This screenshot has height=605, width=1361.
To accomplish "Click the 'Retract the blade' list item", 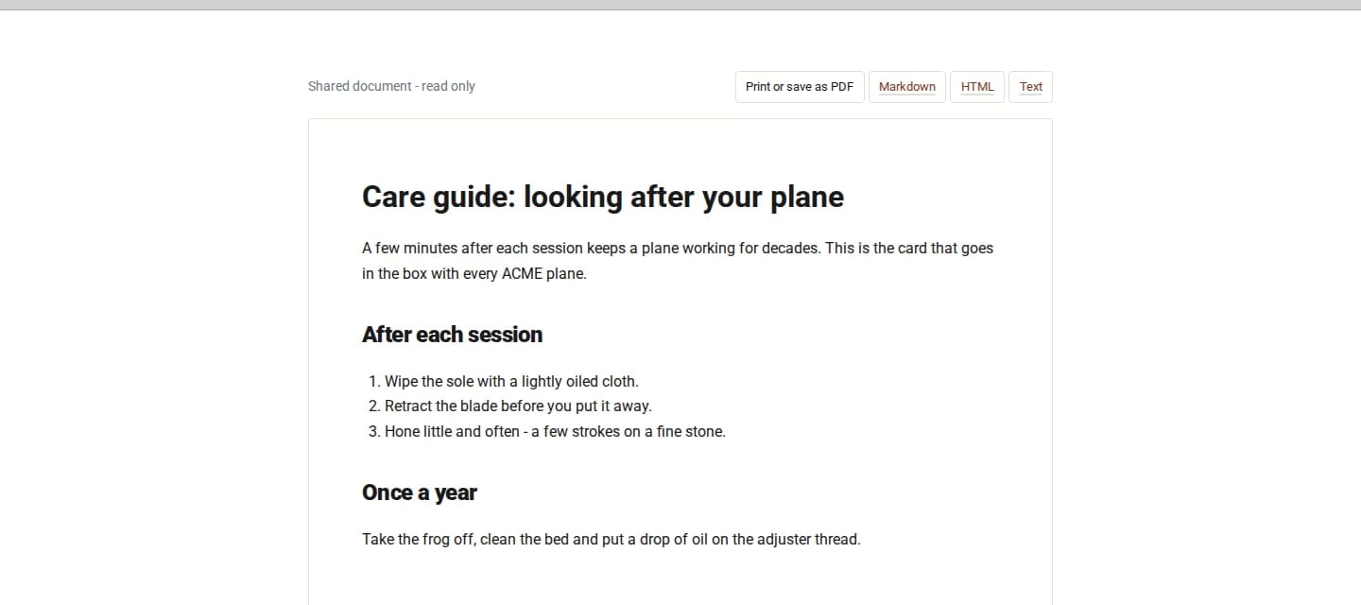I will coord(518,406).
